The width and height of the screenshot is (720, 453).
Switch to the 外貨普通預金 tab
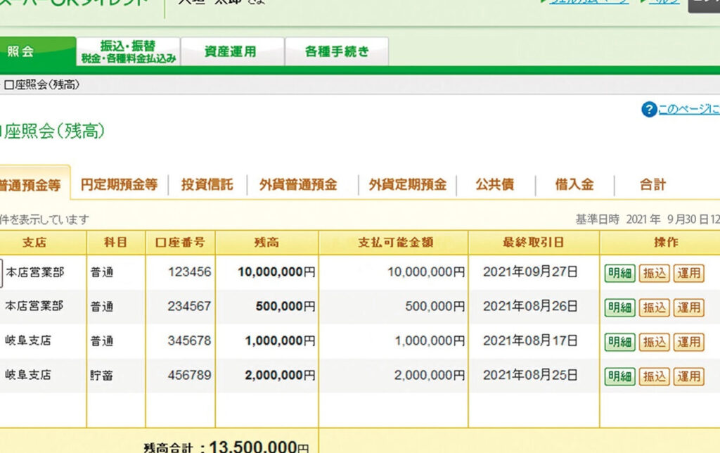[298, 185]
